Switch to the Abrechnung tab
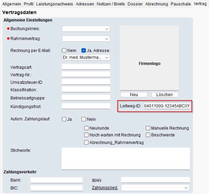This screenshot has height=194, width=209. (x=157, y=4)
